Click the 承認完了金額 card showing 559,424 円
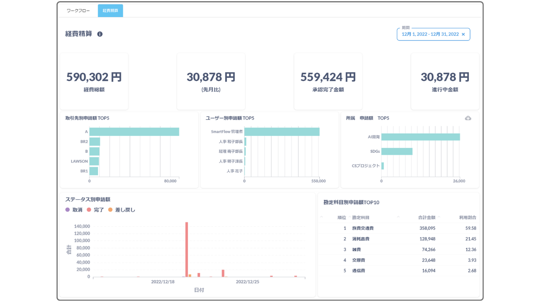This screenshot has width=540, height=303. click(328, 81)
